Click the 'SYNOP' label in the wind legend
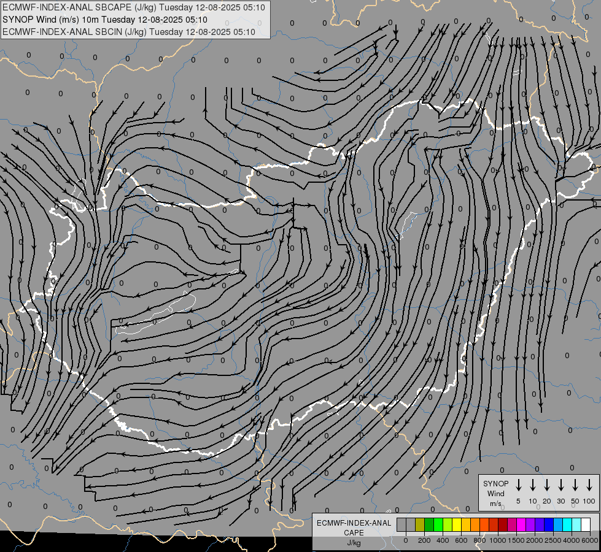The image size is (601, 552). point(495,483)
